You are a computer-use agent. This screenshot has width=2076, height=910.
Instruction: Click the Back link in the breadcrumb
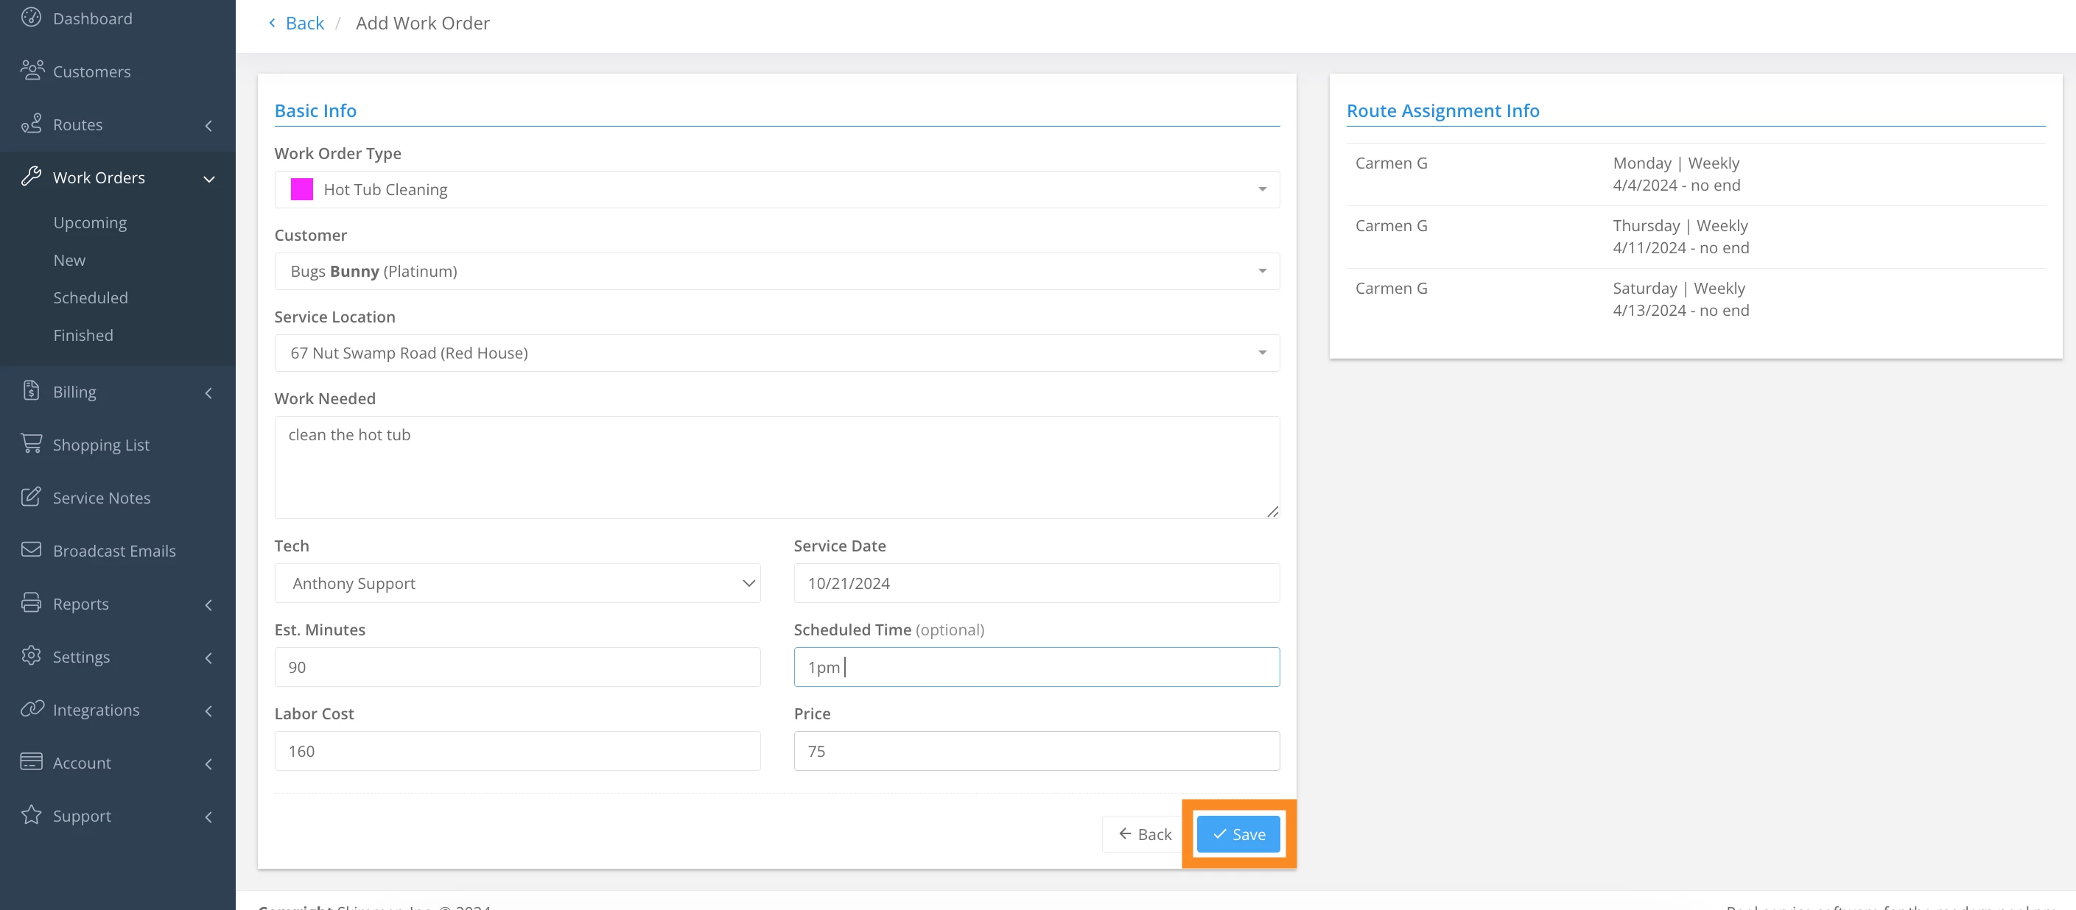tap(304, 24)
